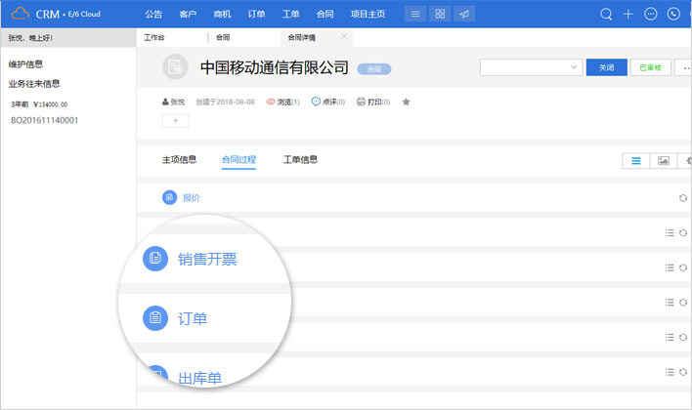This screenshot has width=692, height=410.
Task: Expand the list icon on 销售开票 row
Action: 670,232
